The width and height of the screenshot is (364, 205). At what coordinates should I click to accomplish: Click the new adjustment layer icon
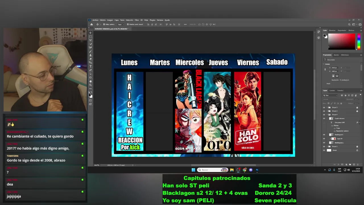click(x=346, y=164)
